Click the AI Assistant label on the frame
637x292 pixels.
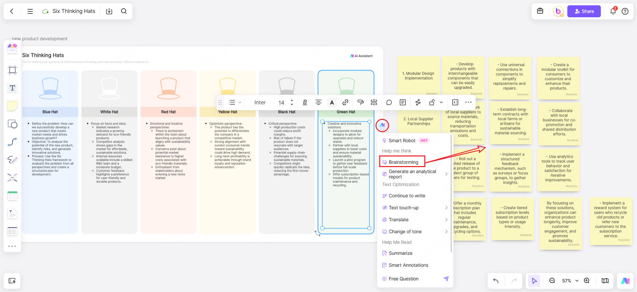(361, 56)
